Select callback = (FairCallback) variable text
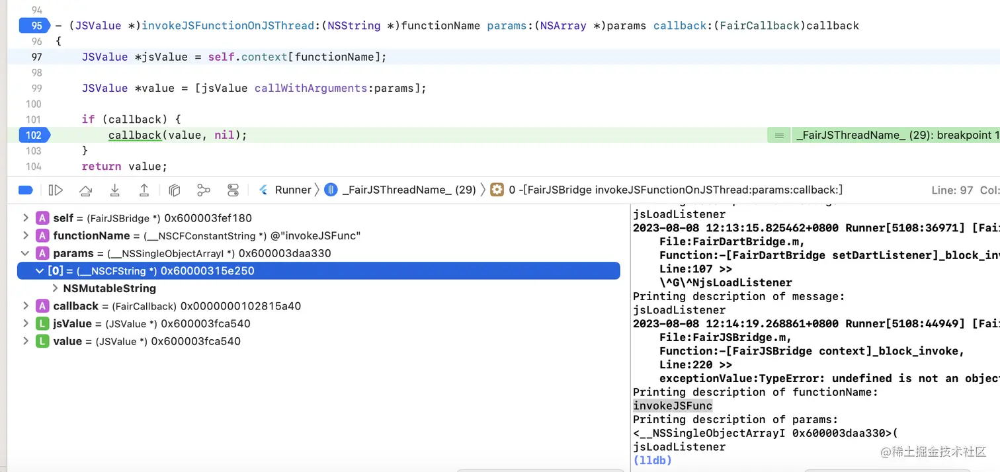Image resolution: width=1000 pixels, height=472 pixels. click(177, 306)
